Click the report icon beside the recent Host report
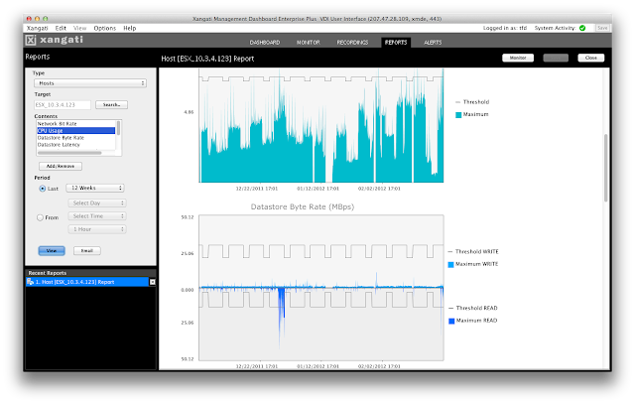Screen dimensions: 635x404 31,282
